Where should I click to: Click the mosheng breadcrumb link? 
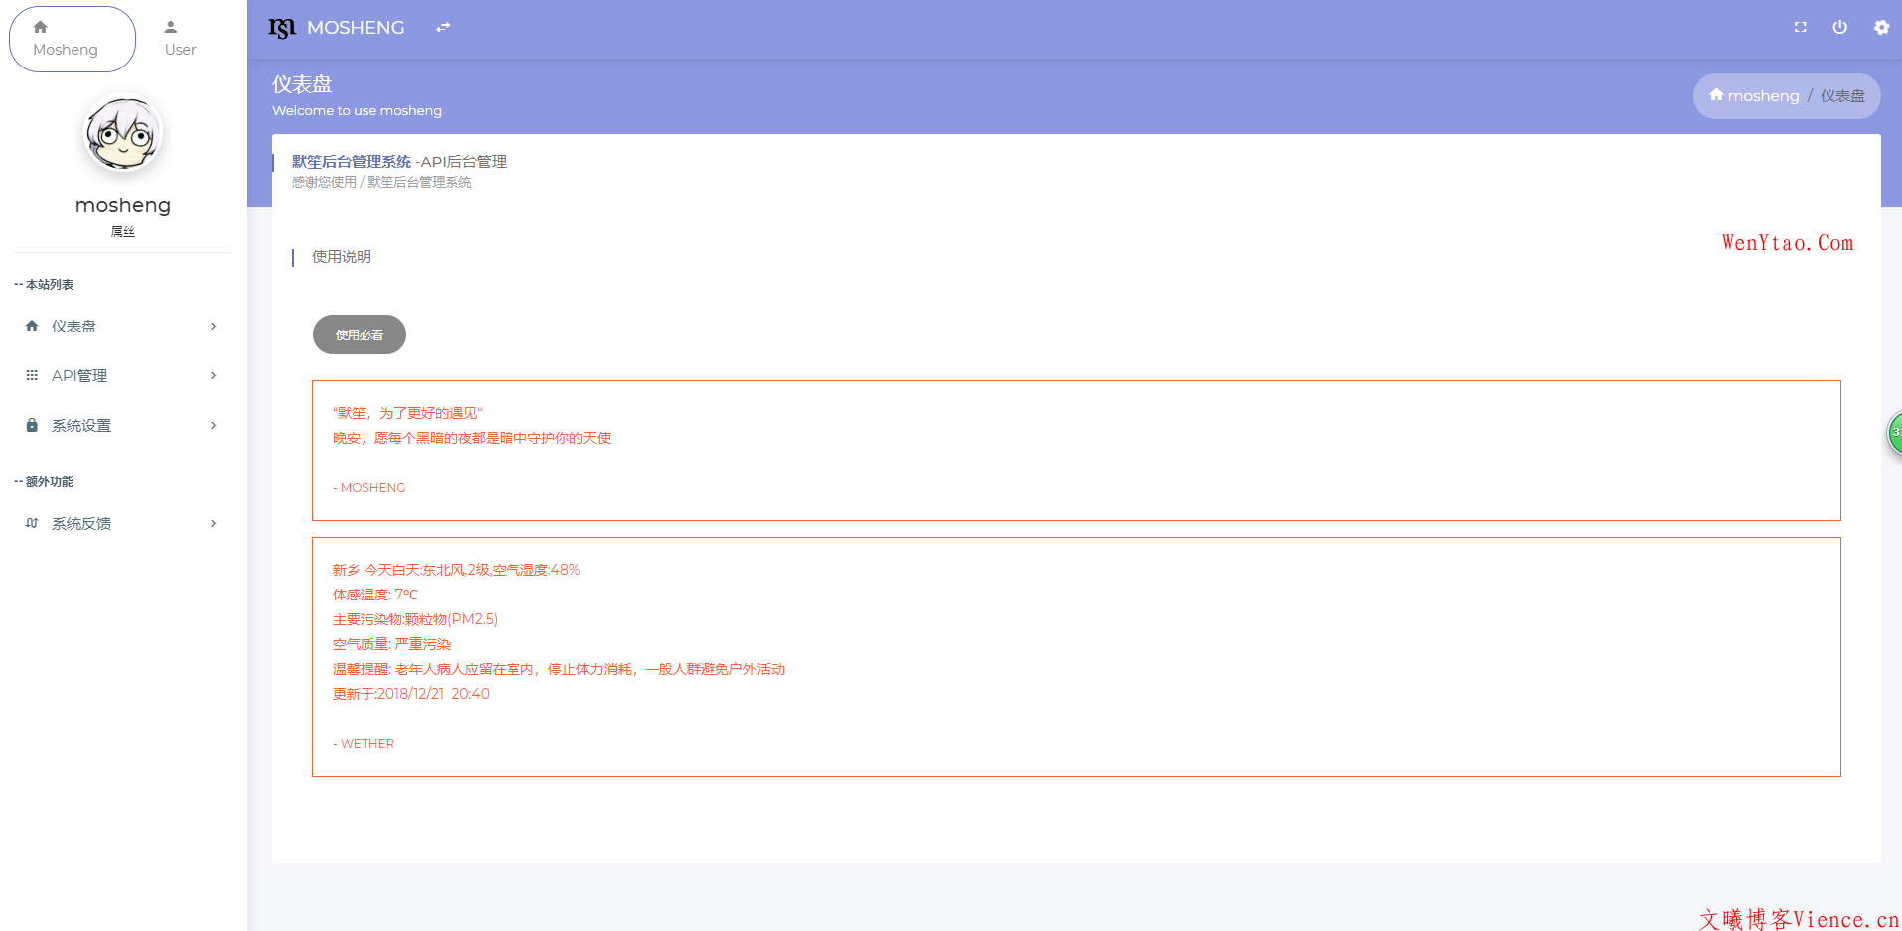point(1763,96)
